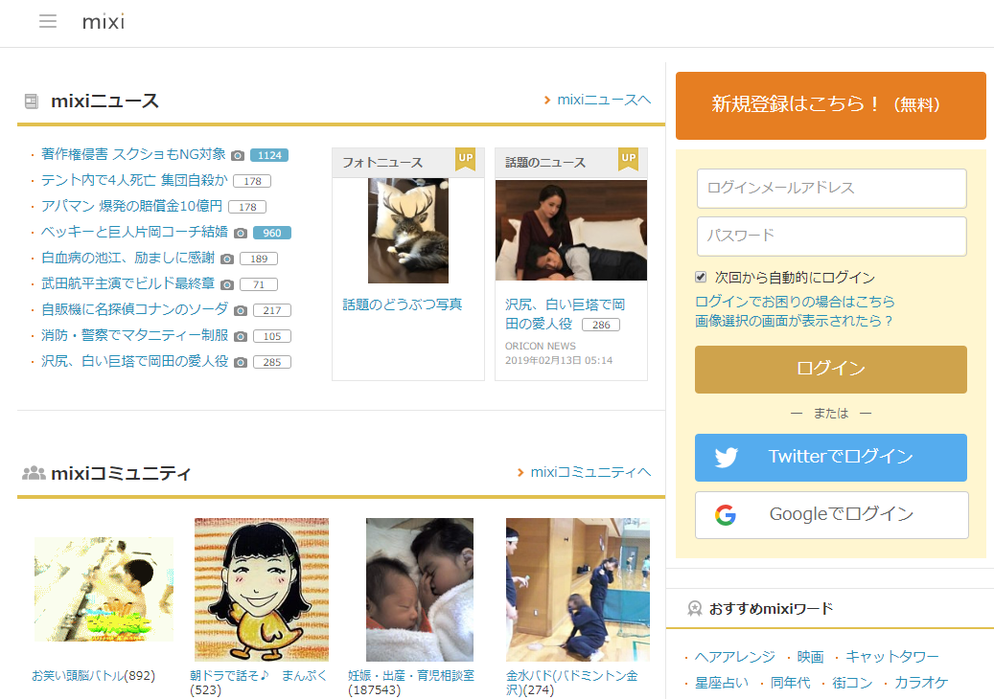994x699 pixels.
Task: Click the mixi logo in header
Action: [104, 21]
